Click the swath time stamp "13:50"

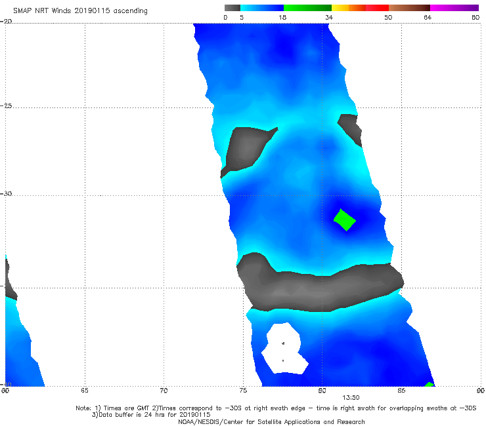pos(351,398)
